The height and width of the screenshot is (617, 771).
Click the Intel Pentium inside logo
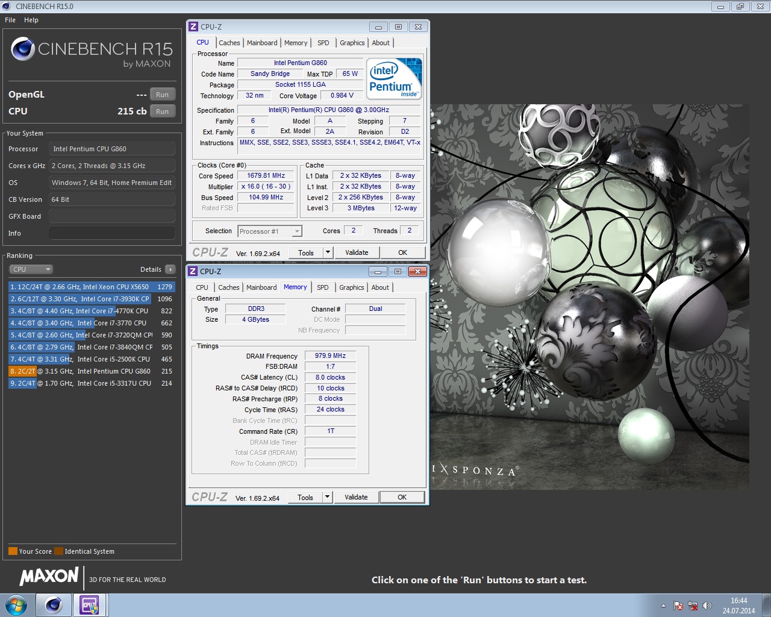click(x=395, y=78)
